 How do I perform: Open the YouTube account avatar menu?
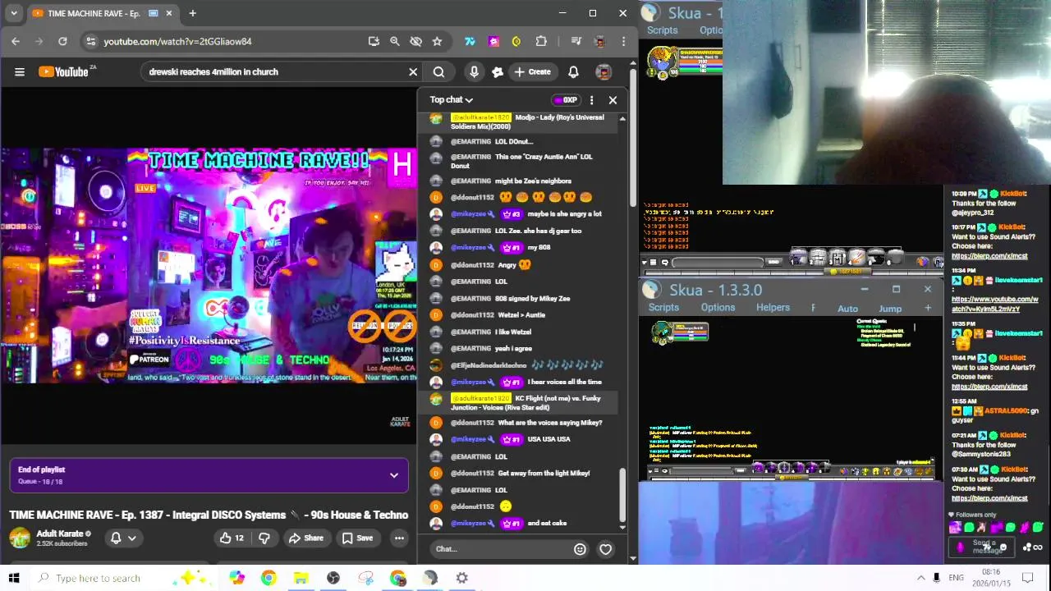[604, 71]
